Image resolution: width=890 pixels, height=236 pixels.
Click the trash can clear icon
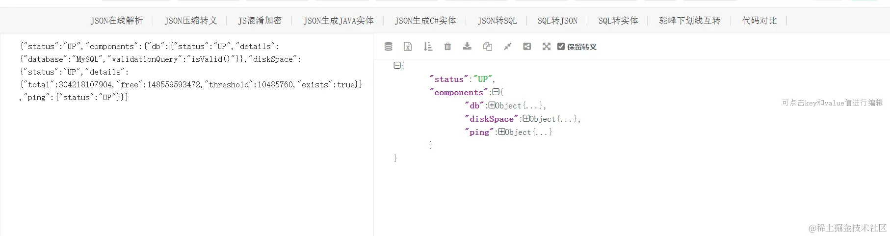click(x=447, y=47)
